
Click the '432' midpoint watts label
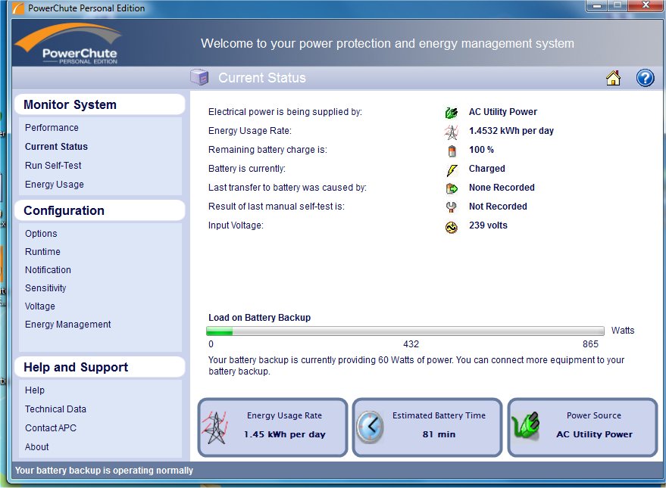point(411,344)
